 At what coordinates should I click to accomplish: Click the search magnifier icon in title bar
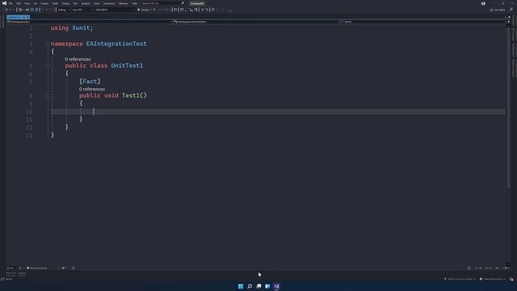click(x=183, y=3)
